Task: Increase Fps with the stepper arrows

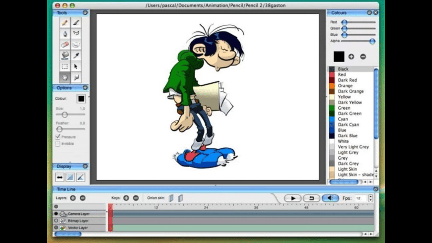Action: tap(370, 196)
